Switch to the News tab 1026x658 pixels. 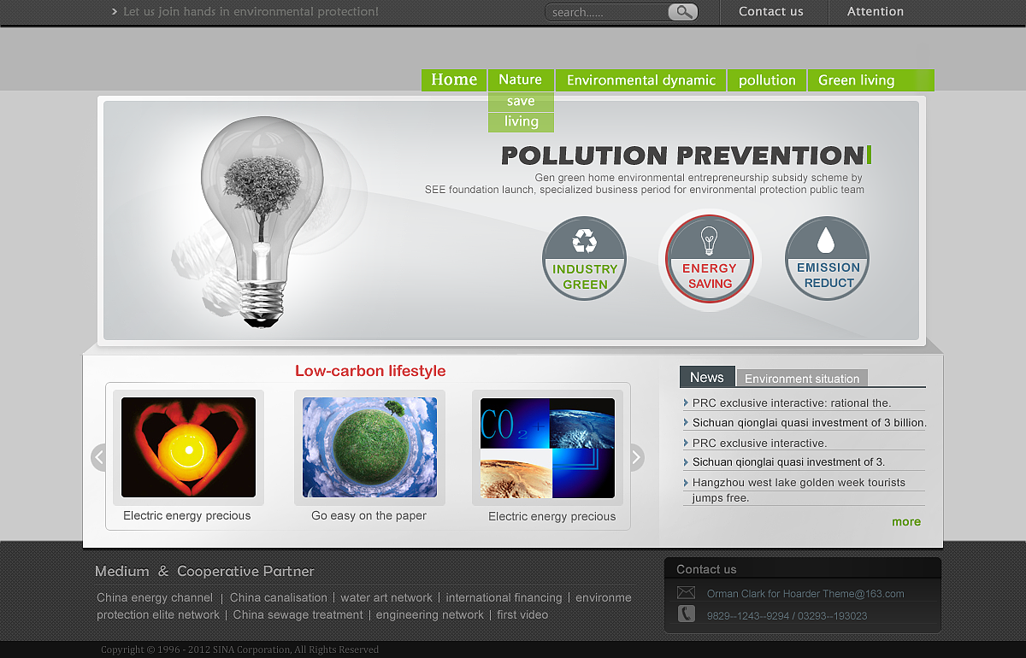[x=707, y=377]
